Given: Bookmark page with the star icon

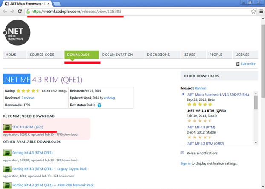Looking at the screenshot, I should click(253, 12).
